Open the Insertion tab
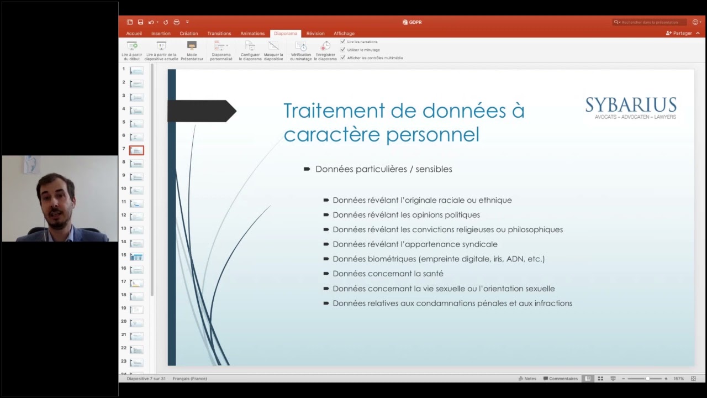 (161, 33)
